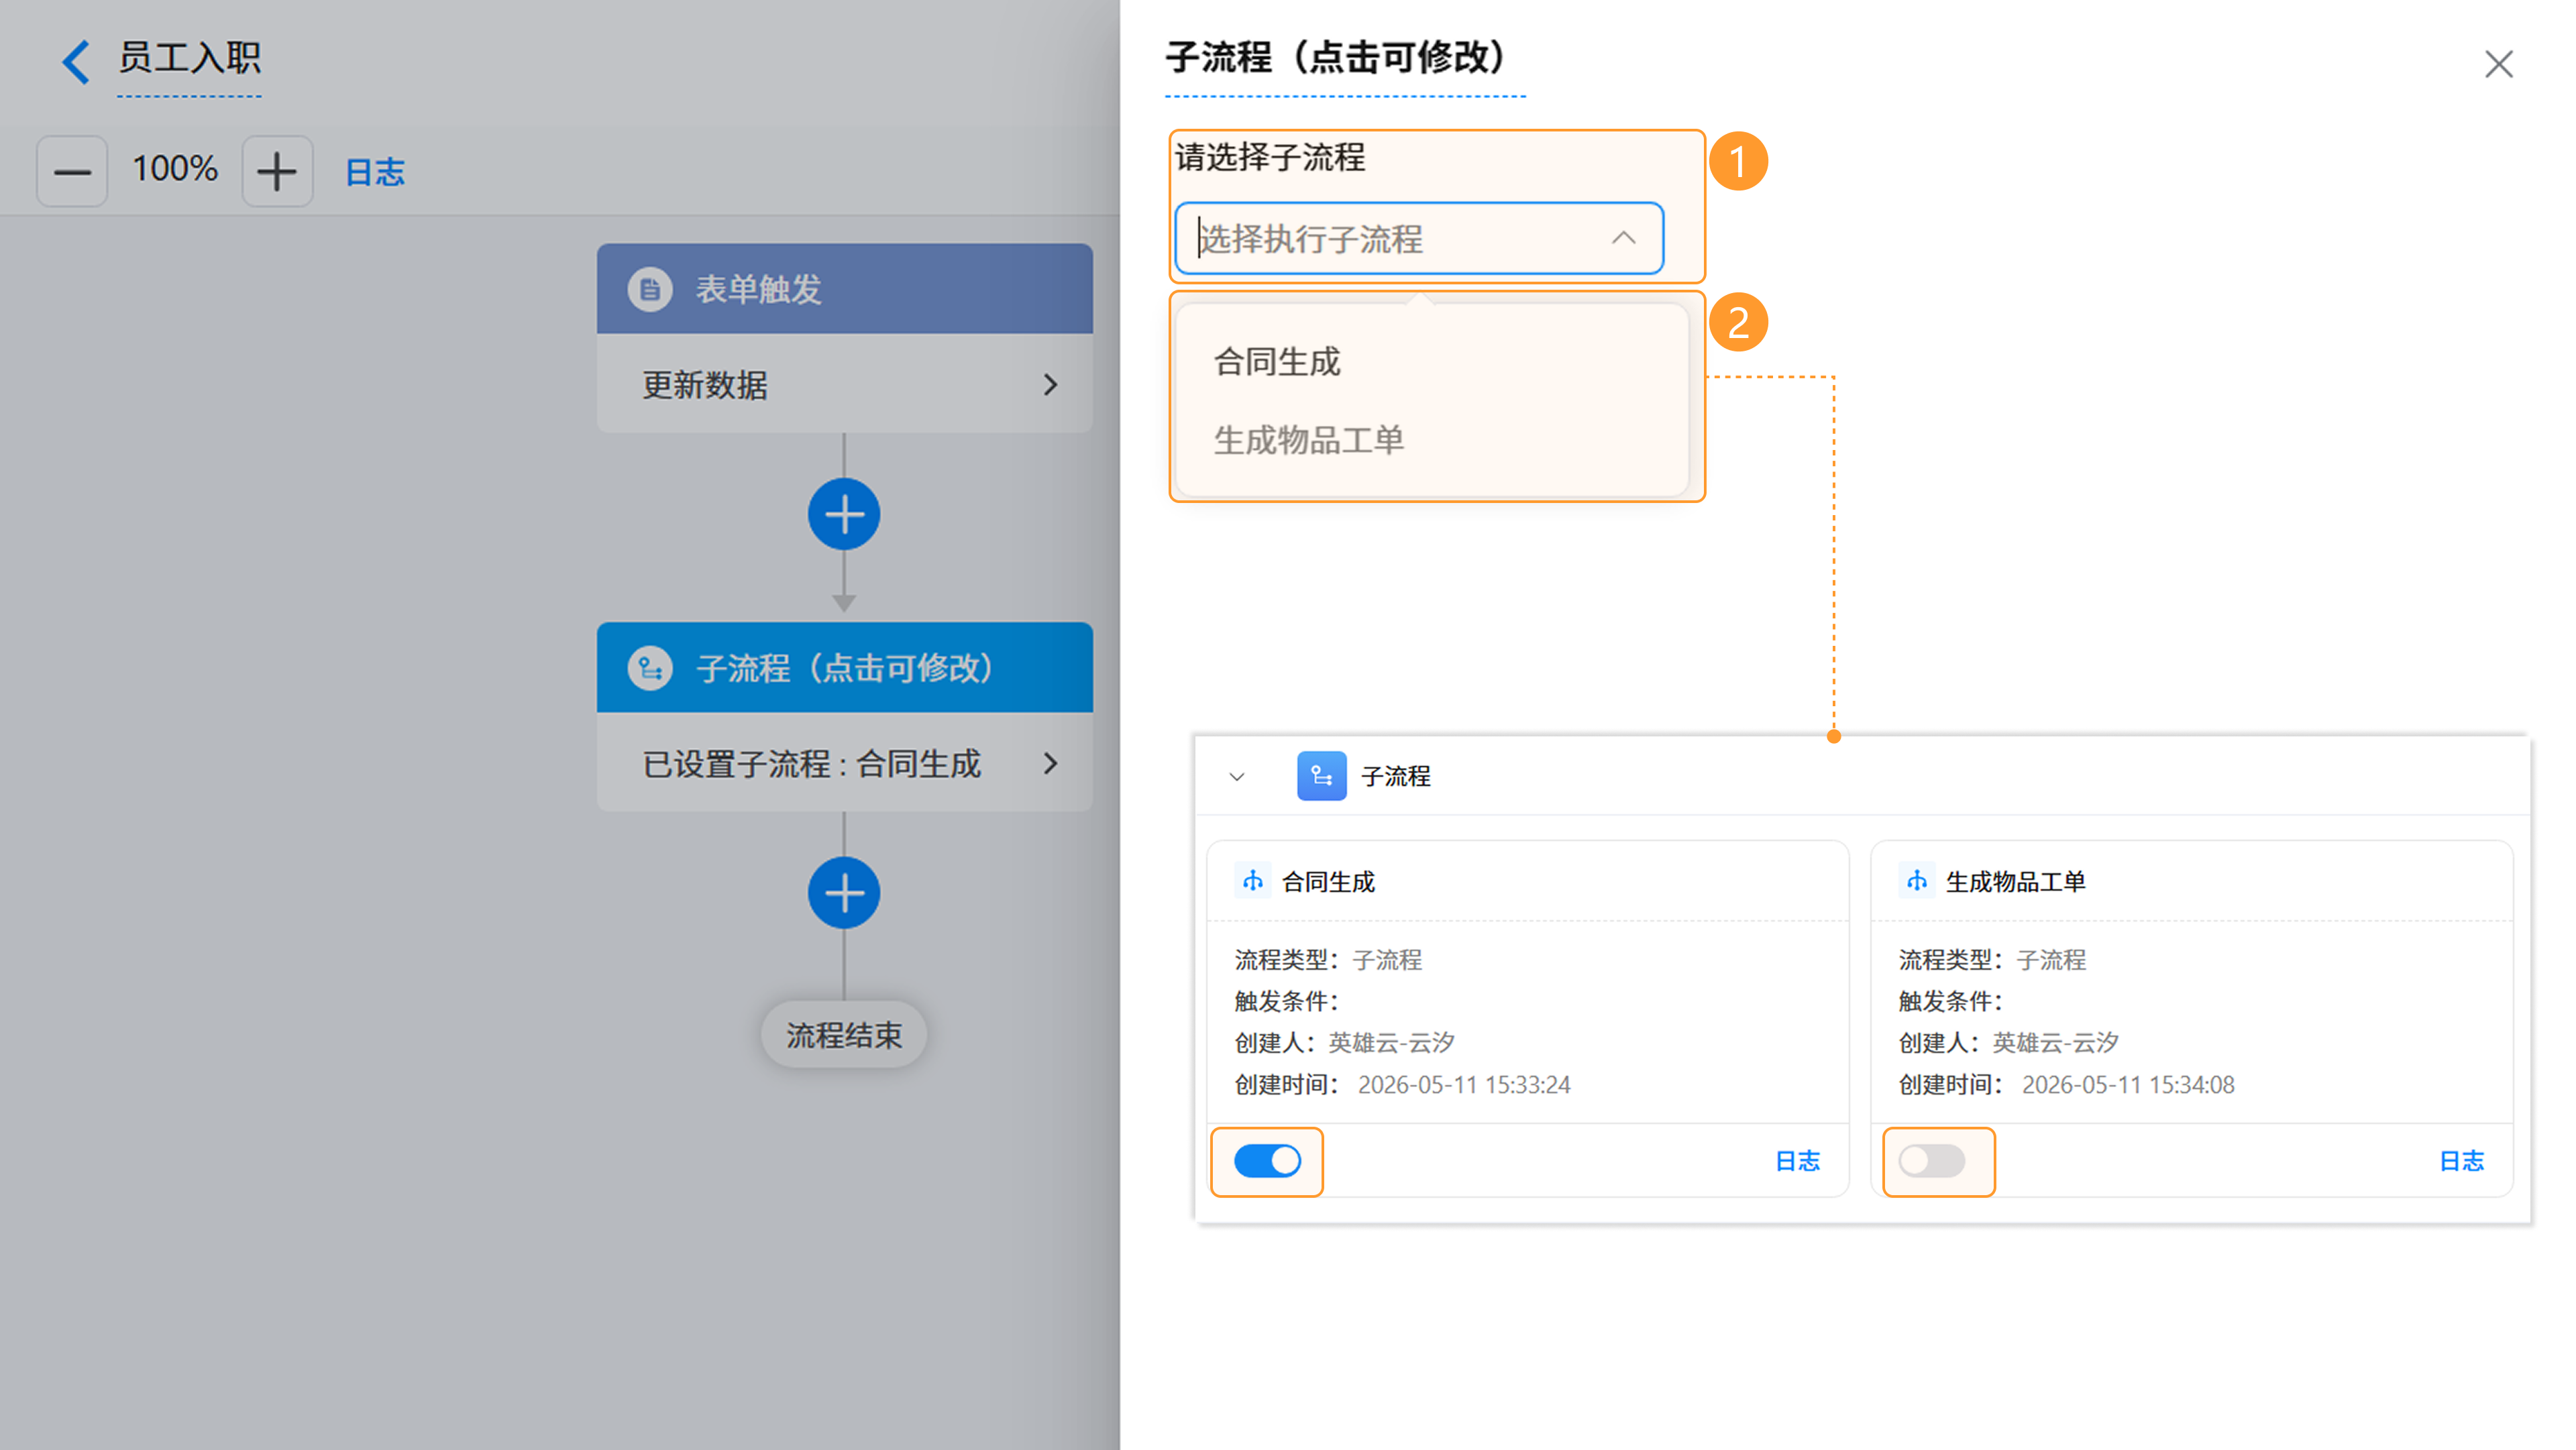Screen dimensions: 2576x1450
Task: Click the blue 子流程 section icon
Action: [x=1322, y=776]
